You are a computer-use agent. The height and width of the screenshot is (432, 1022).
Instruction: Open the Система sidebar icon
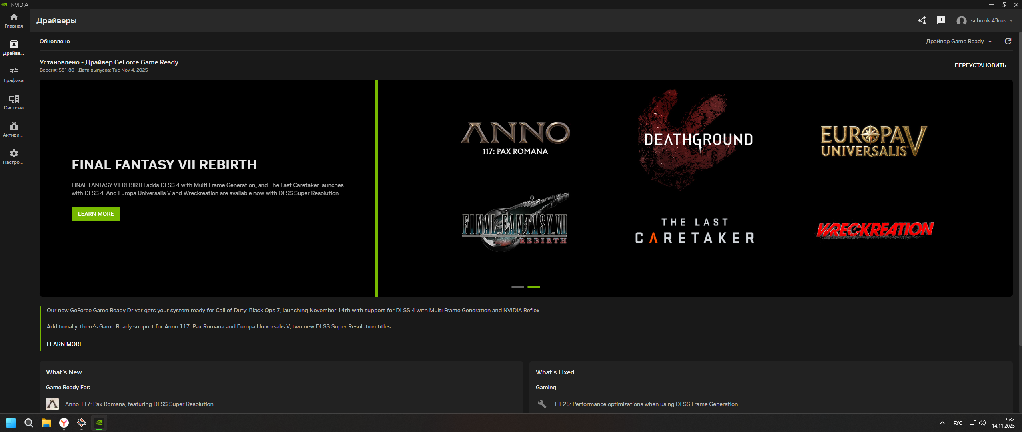click(14, 102)
